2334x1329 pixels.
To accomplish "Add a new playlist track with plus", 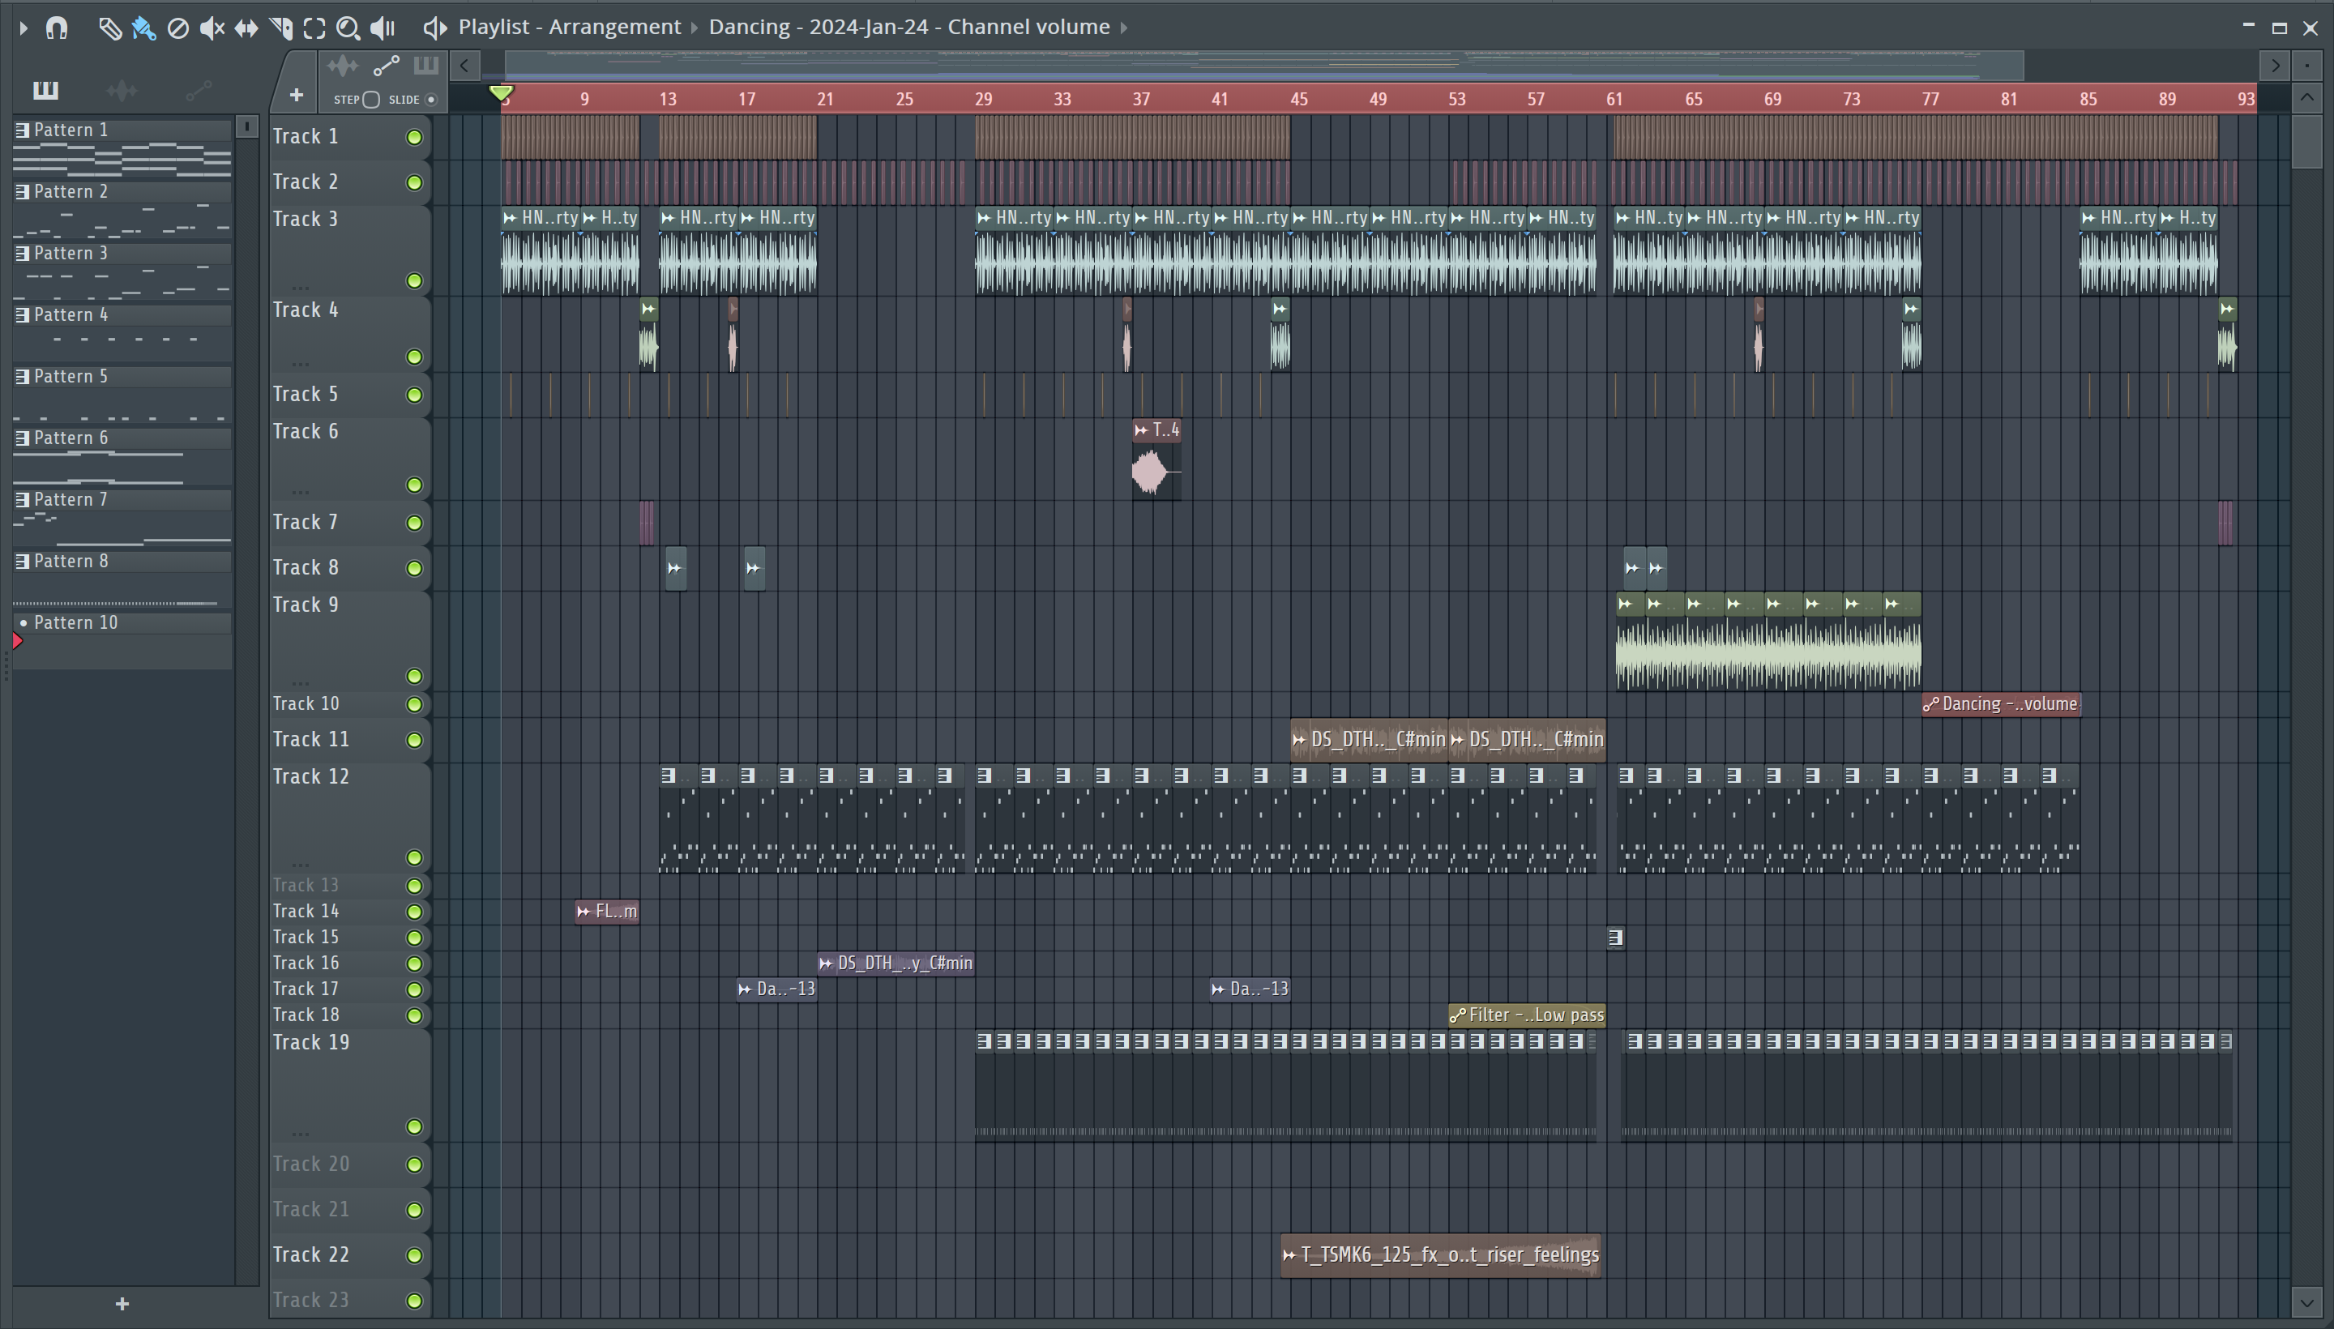I will point(296,95).
